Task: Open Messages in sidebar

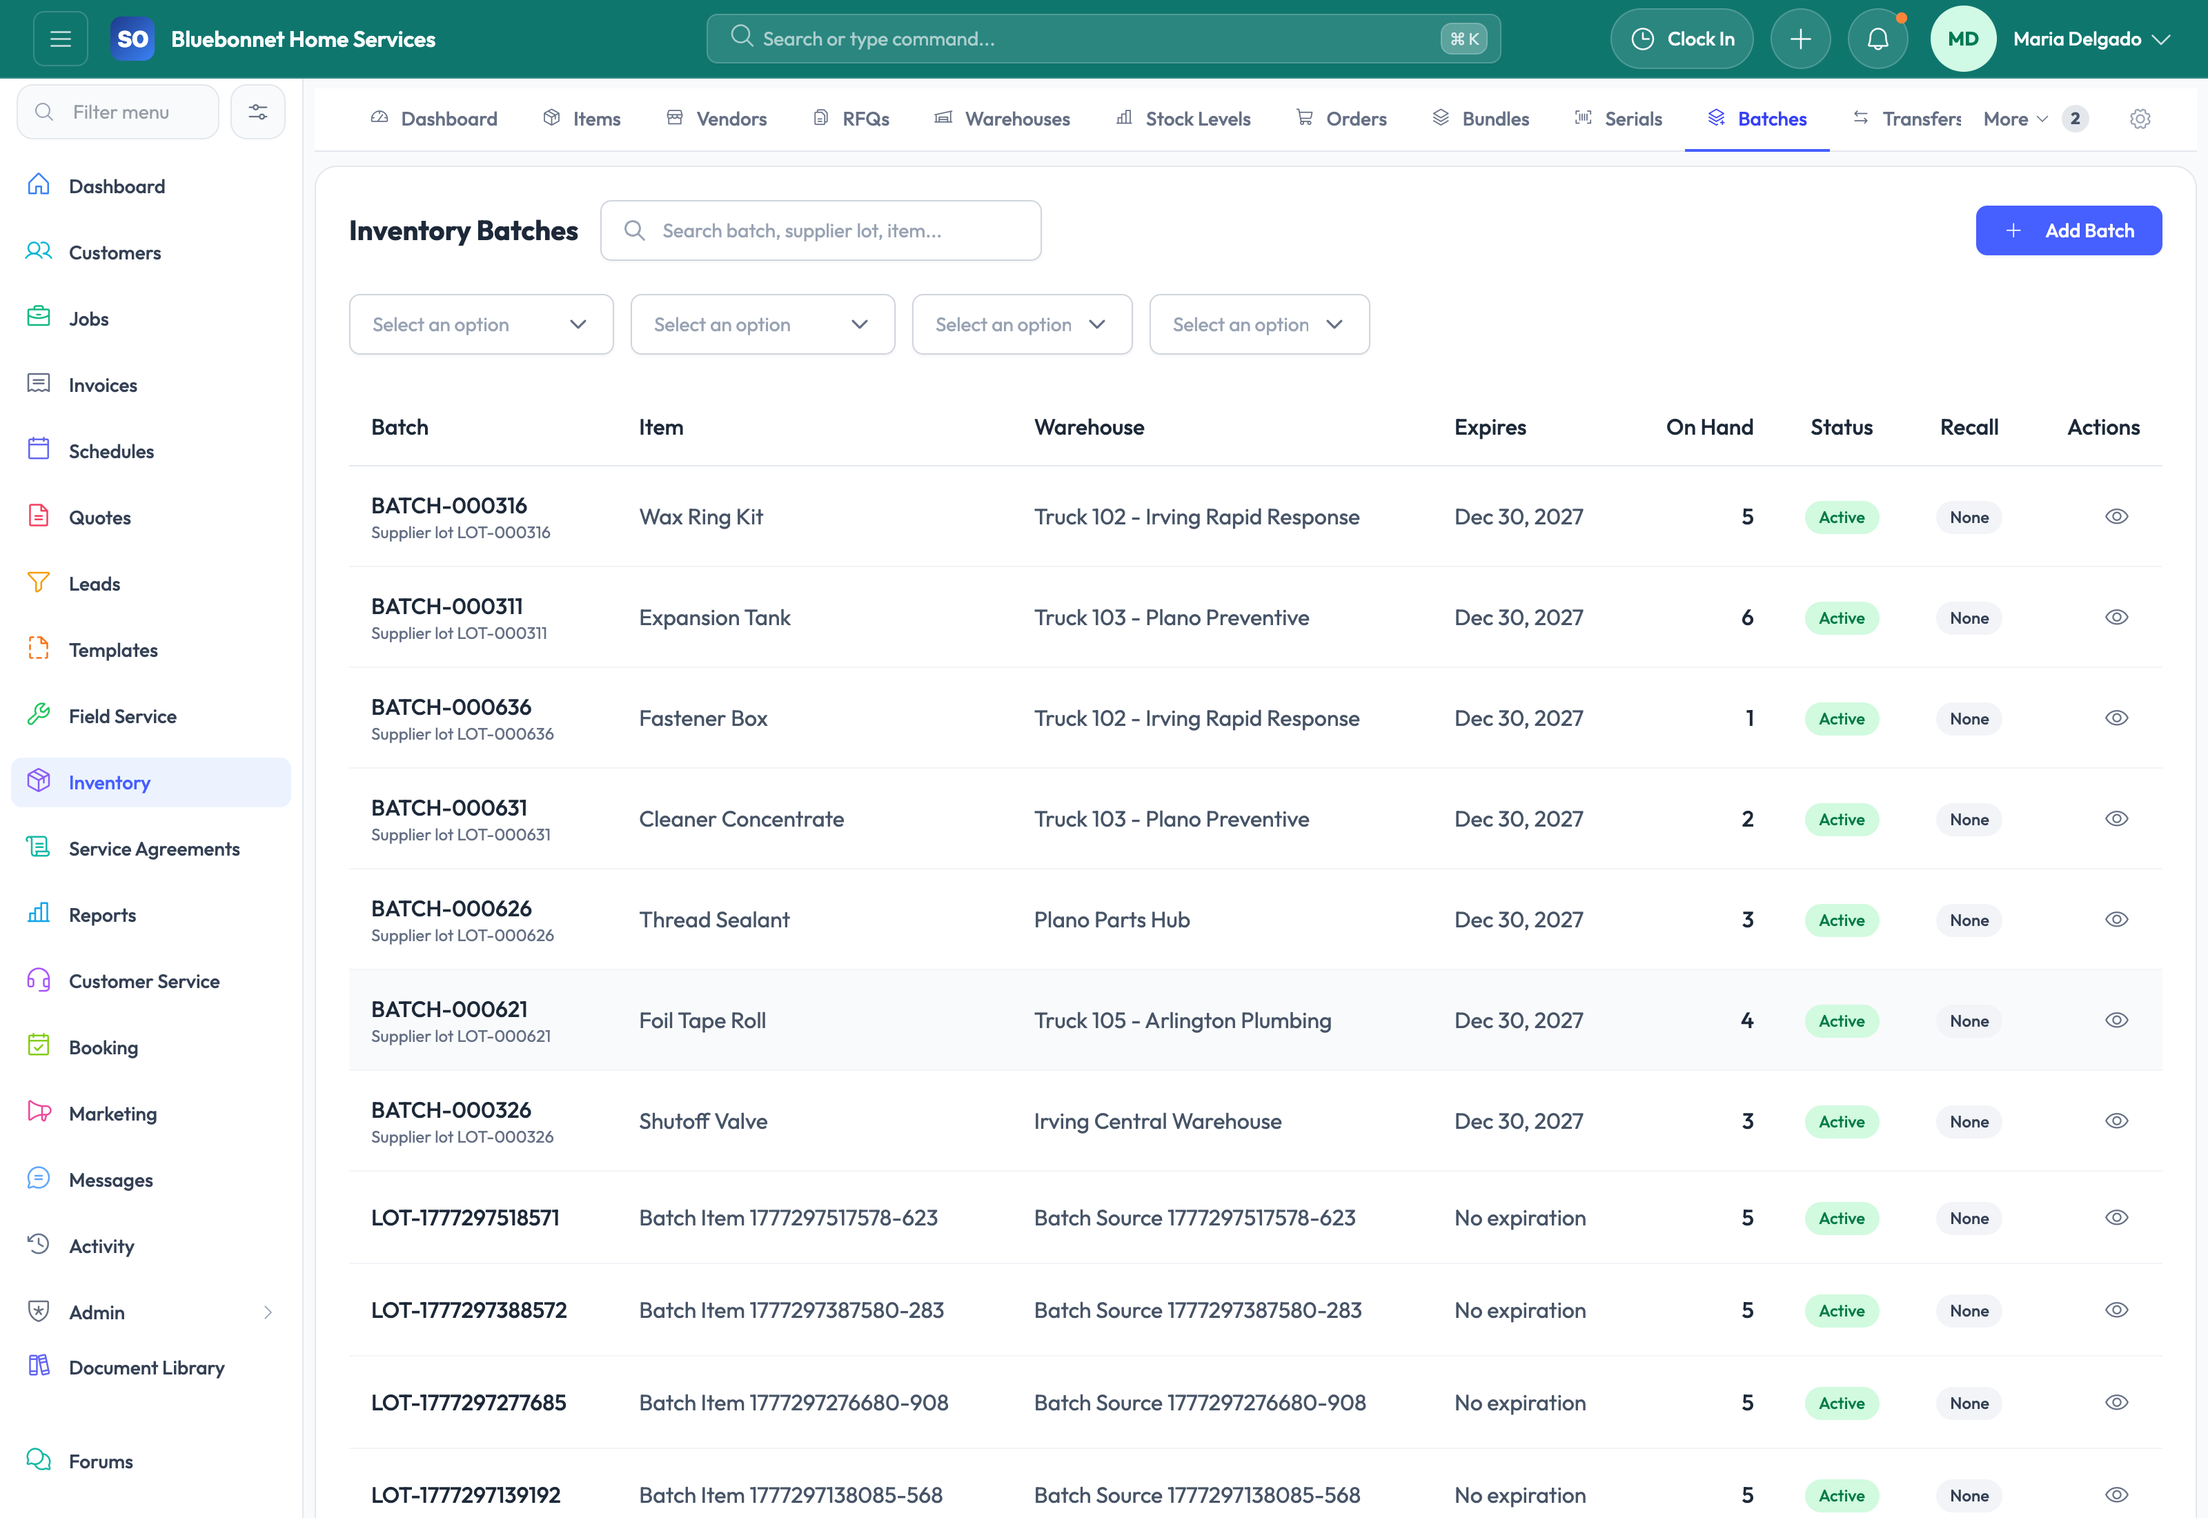Action: pos(151,1181)
